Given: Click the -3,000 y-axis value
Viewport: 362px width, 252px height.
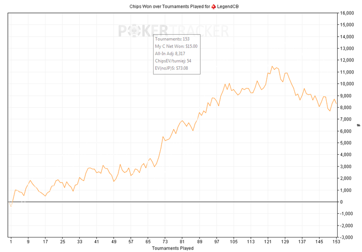Looking at the screenshot, I should pos(346,237).
